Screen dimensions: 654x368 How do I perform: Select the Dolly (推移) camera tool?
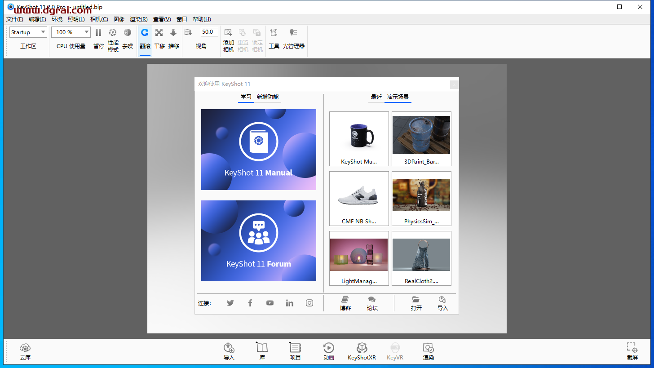(173, 33)
